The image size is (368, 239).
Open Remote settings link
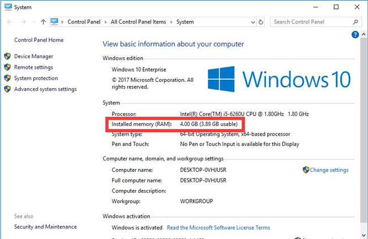pos(33,67)
